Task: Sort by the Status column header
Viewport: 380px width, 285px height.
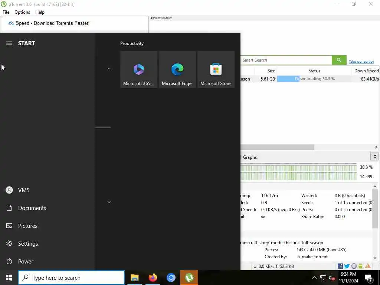Action: click(x=314, y=71)
